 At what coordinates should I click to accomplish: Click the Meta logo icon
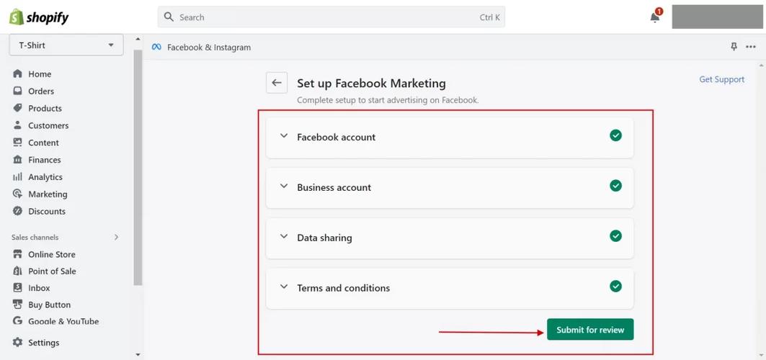[156, 48]
